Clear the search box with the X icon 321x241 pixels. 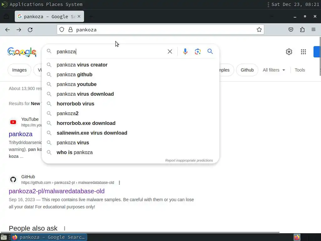(170, 51)
